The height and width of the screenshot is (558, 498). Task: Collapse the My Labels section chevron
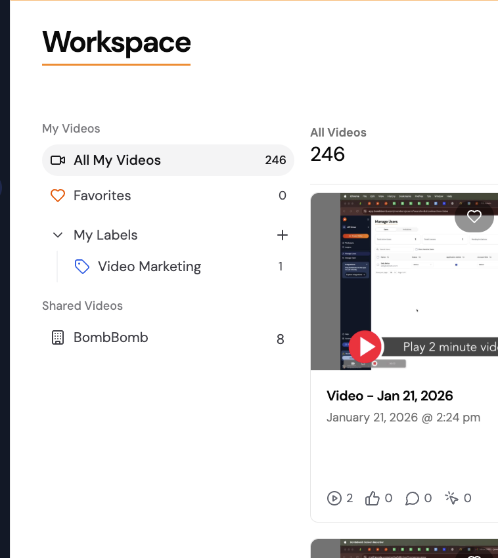pyautogui.click(x=58, y=235)
